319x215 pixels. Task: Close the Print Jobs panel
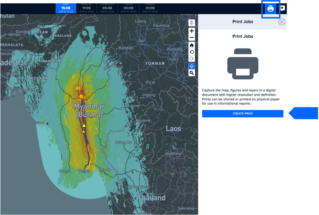click(x=282, y=22)
